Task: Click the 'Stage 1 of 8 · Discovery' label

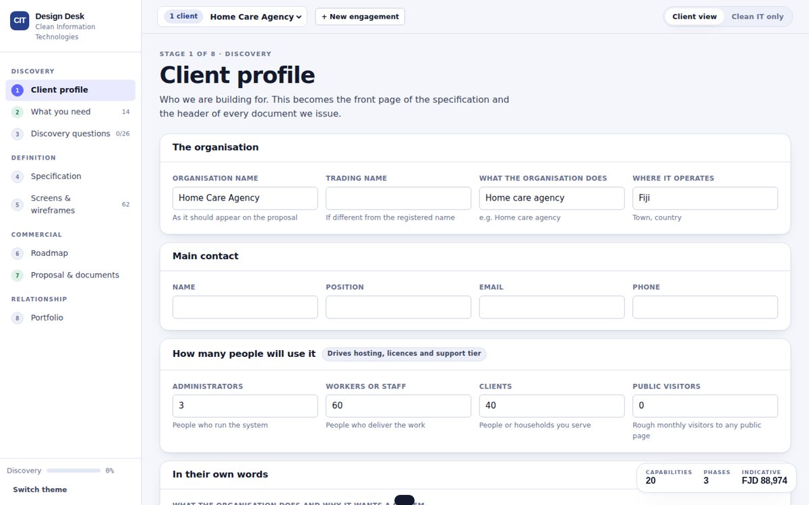Action: pos(215,54)
